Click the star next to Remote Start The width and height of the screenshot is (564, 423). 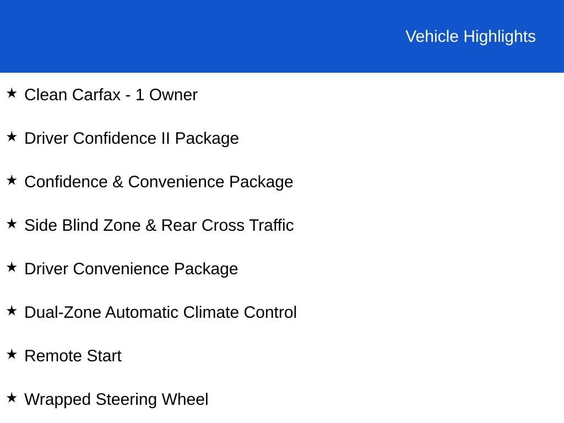click(12, 354)
